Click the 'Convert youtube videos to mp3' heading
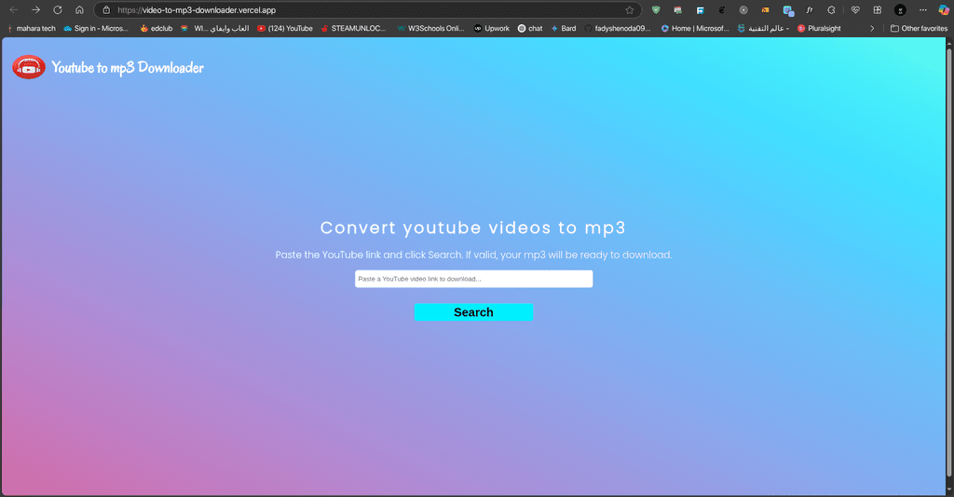Viewport: 954px width, 497px height. 472,228
